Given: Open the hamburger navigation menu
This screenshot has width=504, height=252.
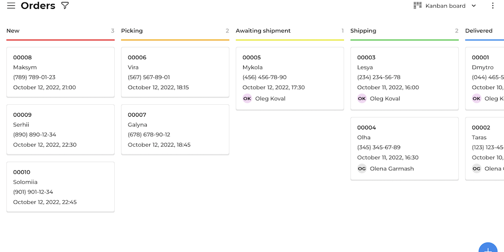Looking at the screenshot, I should coord(11,6).
